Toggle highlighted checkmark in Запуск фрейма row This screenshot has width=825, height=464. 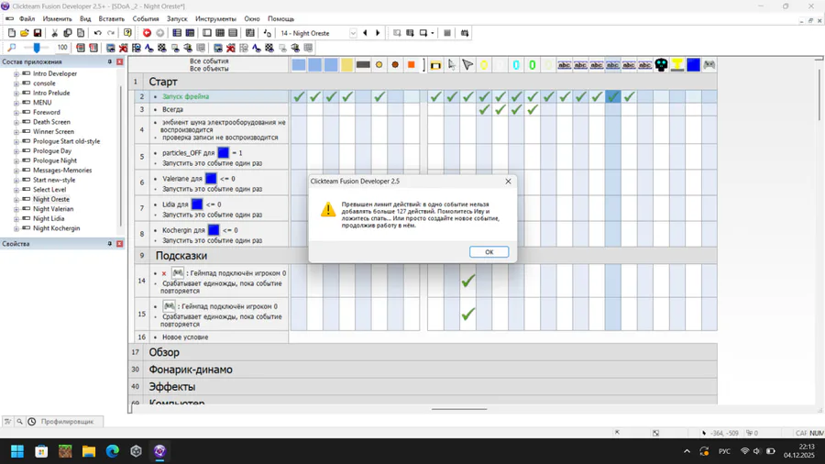coord(613,96)
